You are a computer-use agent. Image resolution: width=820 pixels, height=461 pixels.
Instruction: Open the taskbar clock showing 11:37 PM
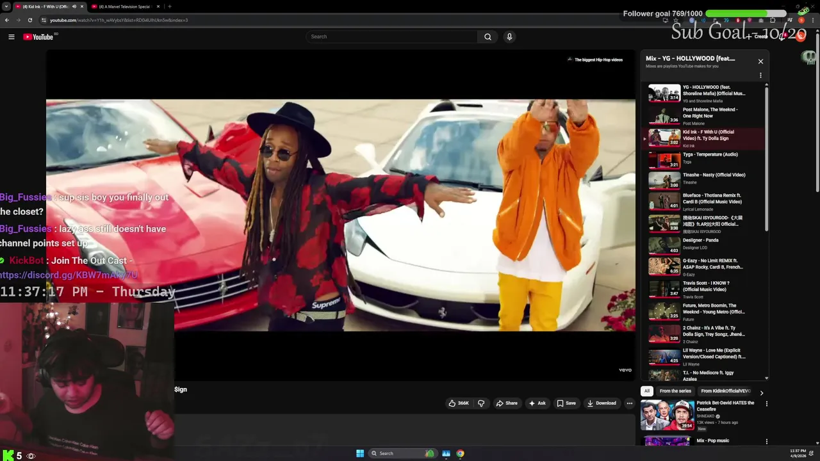(x=798, y=453)
